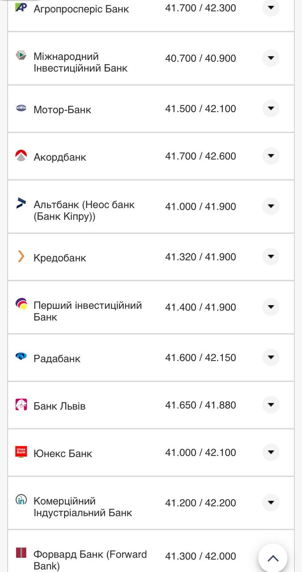Click Банк Львів rate 41.650 / 41.880

point(201,405)
